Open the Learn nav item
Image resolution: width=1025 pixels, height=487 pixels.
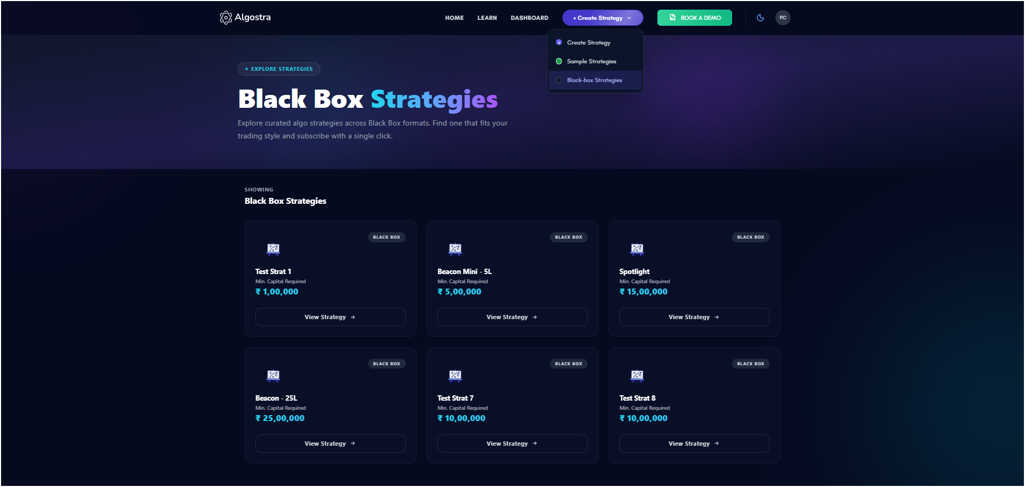coord(487,18)
